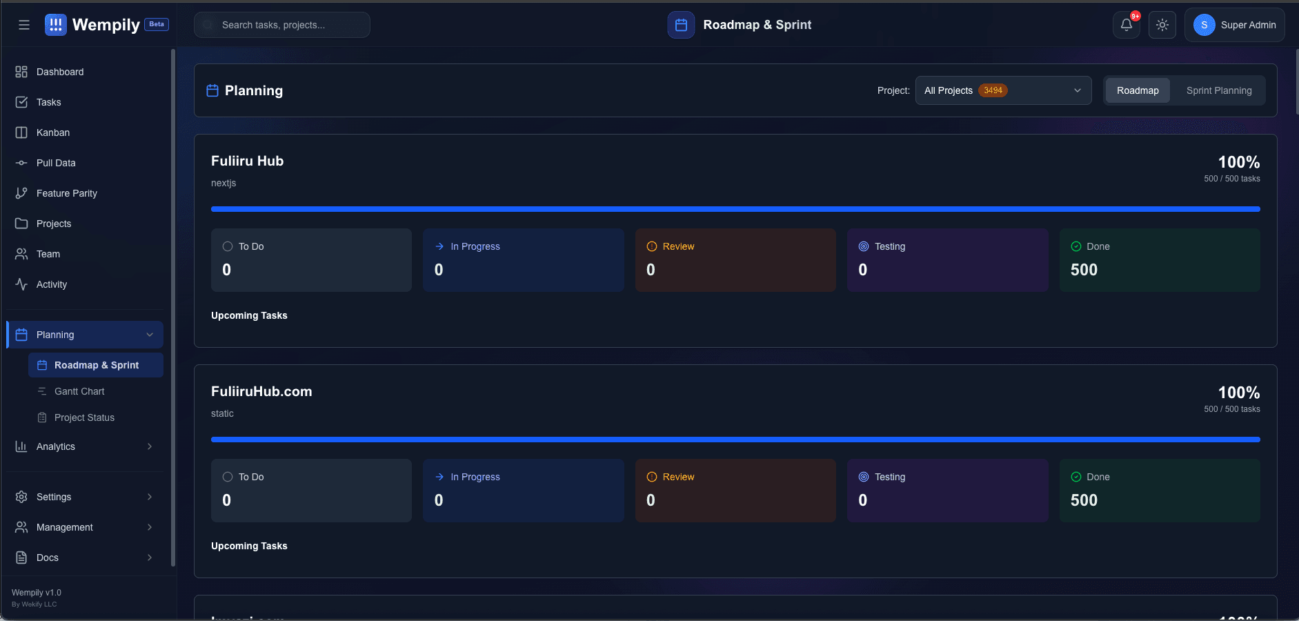The width and height of the screenshot is (1299, 621).
Task: Open Gantt Chart submenu item
Action: click(x=79, y=391)
